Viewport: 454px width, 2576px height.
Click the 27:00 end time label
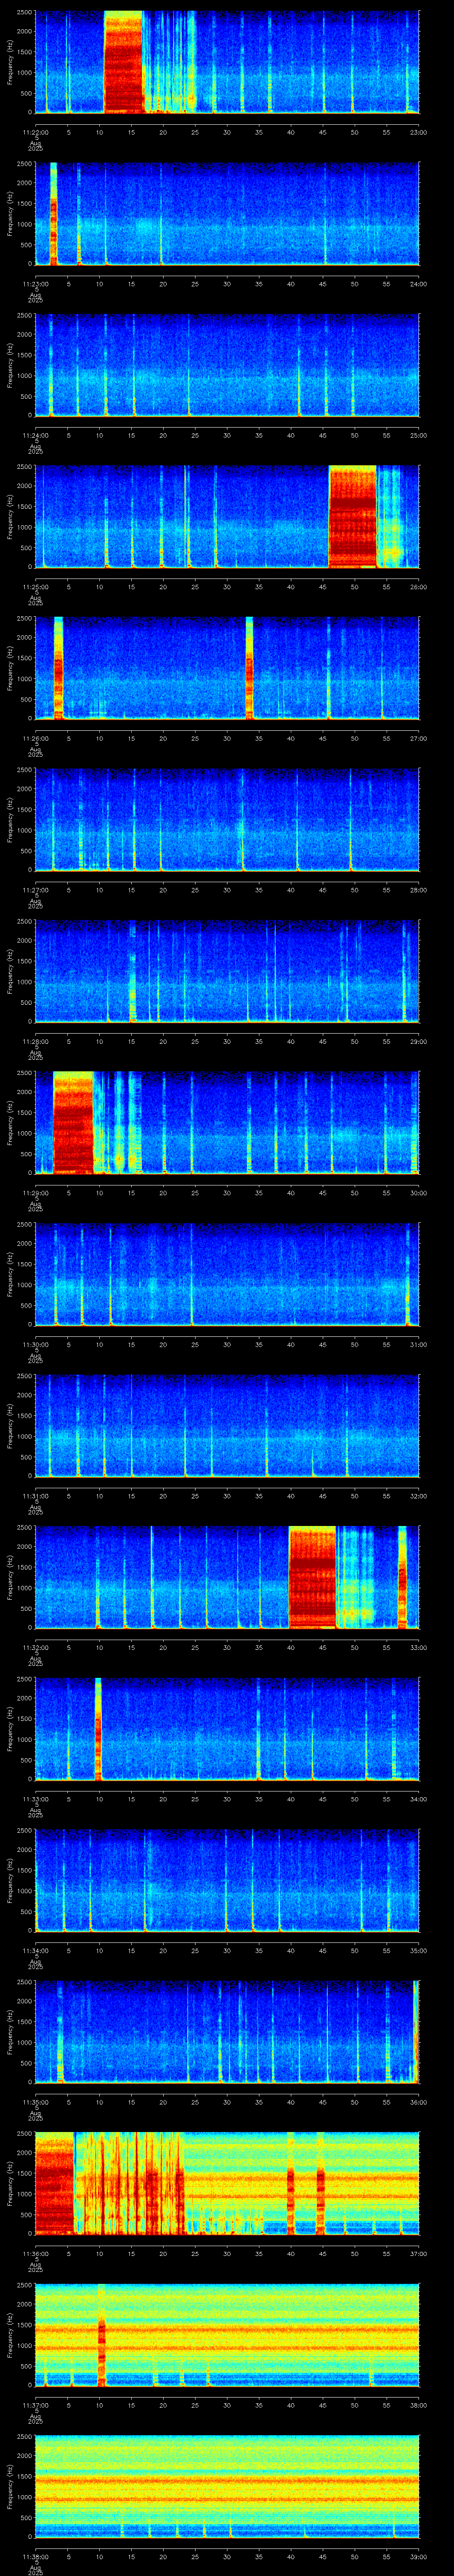(x=419, y=738)
